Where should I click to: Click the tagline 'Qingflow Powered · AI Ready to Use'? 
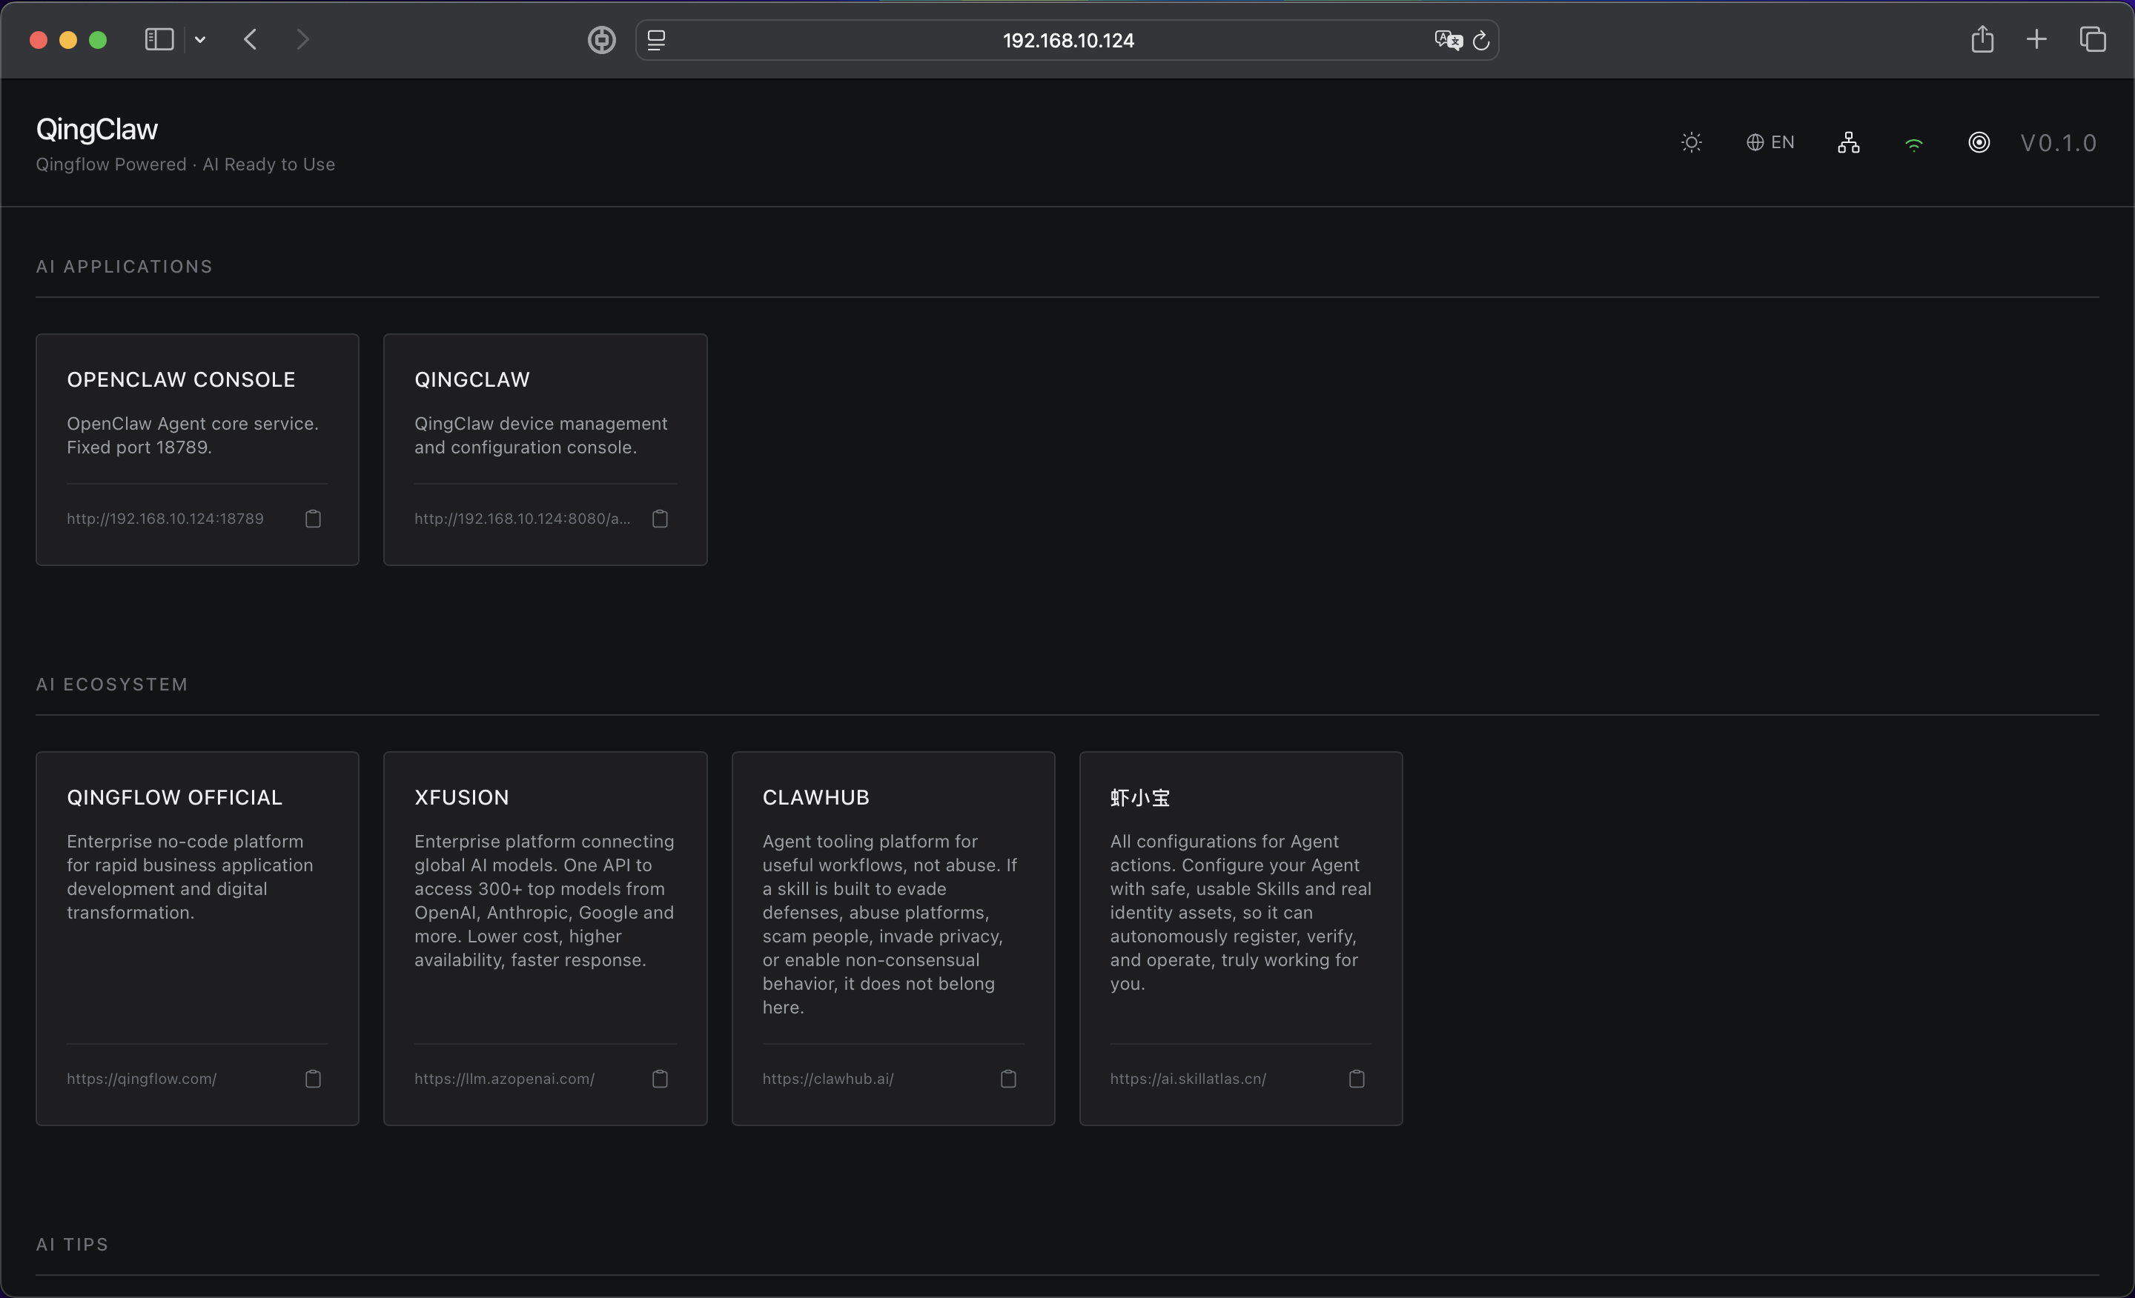[185, 164]
